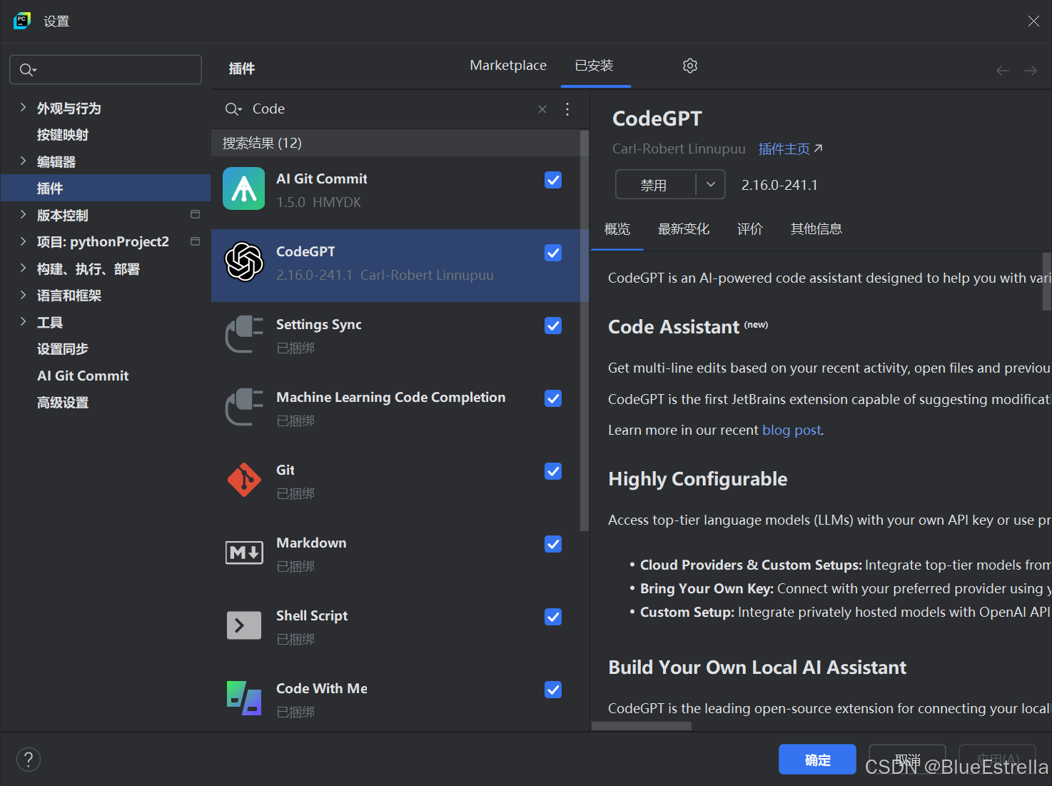
Task: Follow the blog post link
Action: pyautogui.click(x=791, y=430)
